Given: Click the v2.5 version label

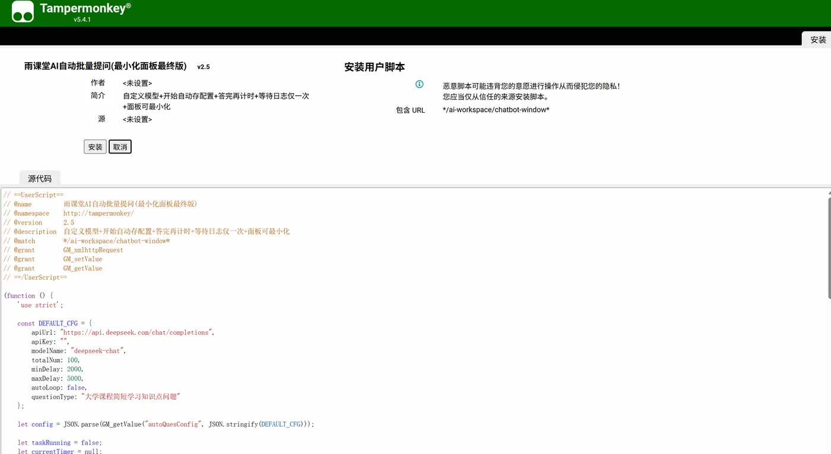Looking at the screenshot, I should pos(204,67).
